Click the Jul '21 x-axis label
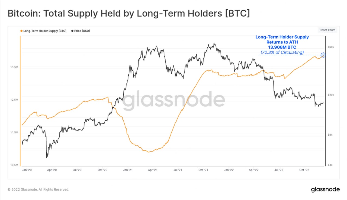Screen dimensions: 347x200 (x=178, y=170)
